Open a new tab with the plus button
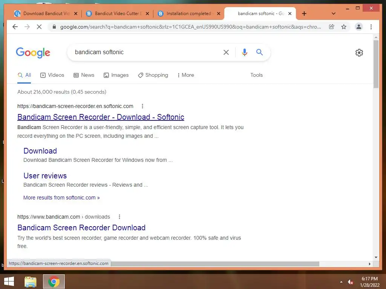Viewport: 386px width, 289px height. click(x=304, y=14)
